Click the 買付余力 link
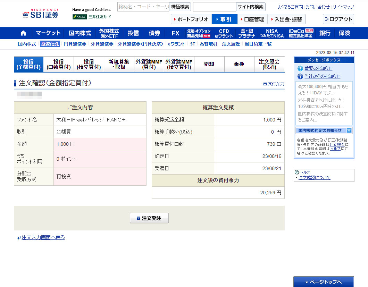 click(276, 84)
